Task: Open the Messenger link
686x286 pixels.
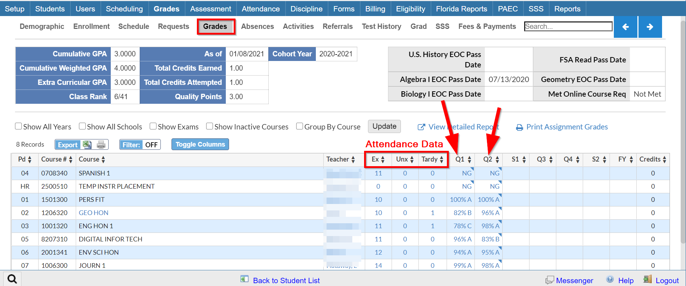Action: click(x=574, y=281)
